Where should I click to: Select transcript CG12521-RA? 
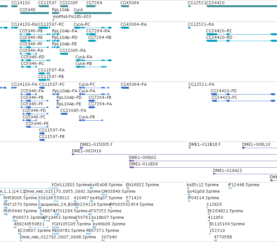(x=201, y=24)
